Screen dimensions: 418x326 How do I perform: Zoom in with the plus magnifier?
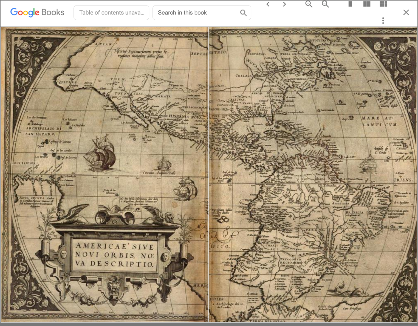pos(309,4)
